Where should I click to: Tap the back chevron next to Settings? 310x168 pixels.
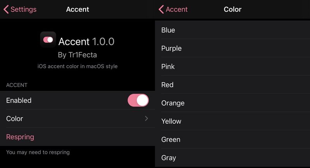coord(6,9)
